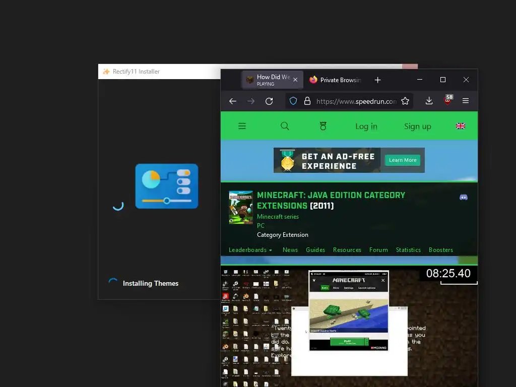Click the 08:25.40 video timer
516x387 pixels.
point(448,274)
